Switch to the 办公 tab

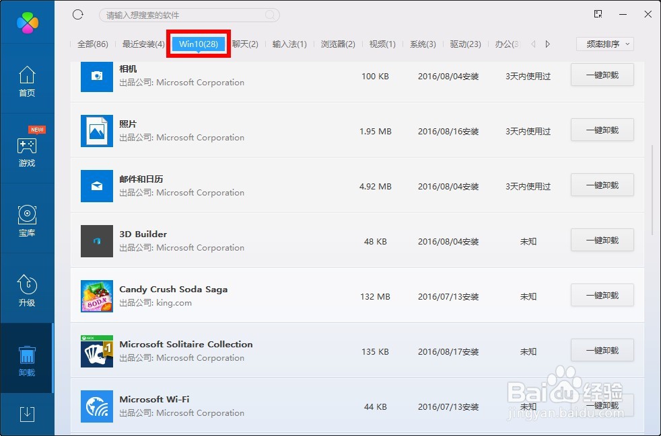[x=508, y=44]
